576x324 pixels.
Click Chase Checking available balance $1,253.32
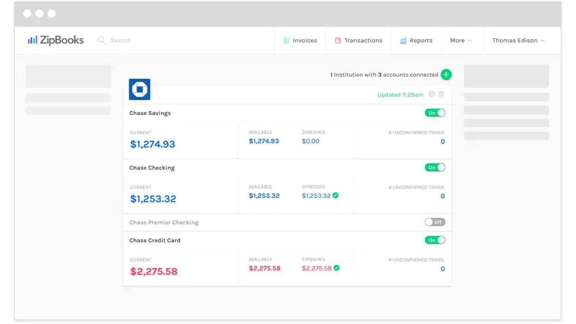click(264, 196)
